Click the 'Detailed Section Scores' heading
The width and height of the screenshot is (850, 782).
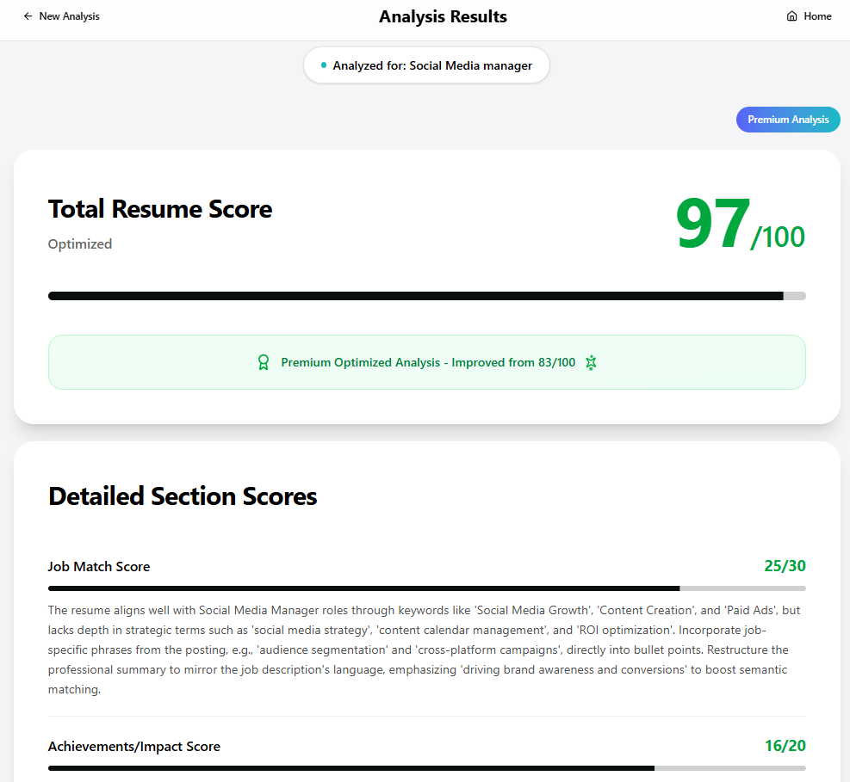pyautogui.click(x=182, y=496)
